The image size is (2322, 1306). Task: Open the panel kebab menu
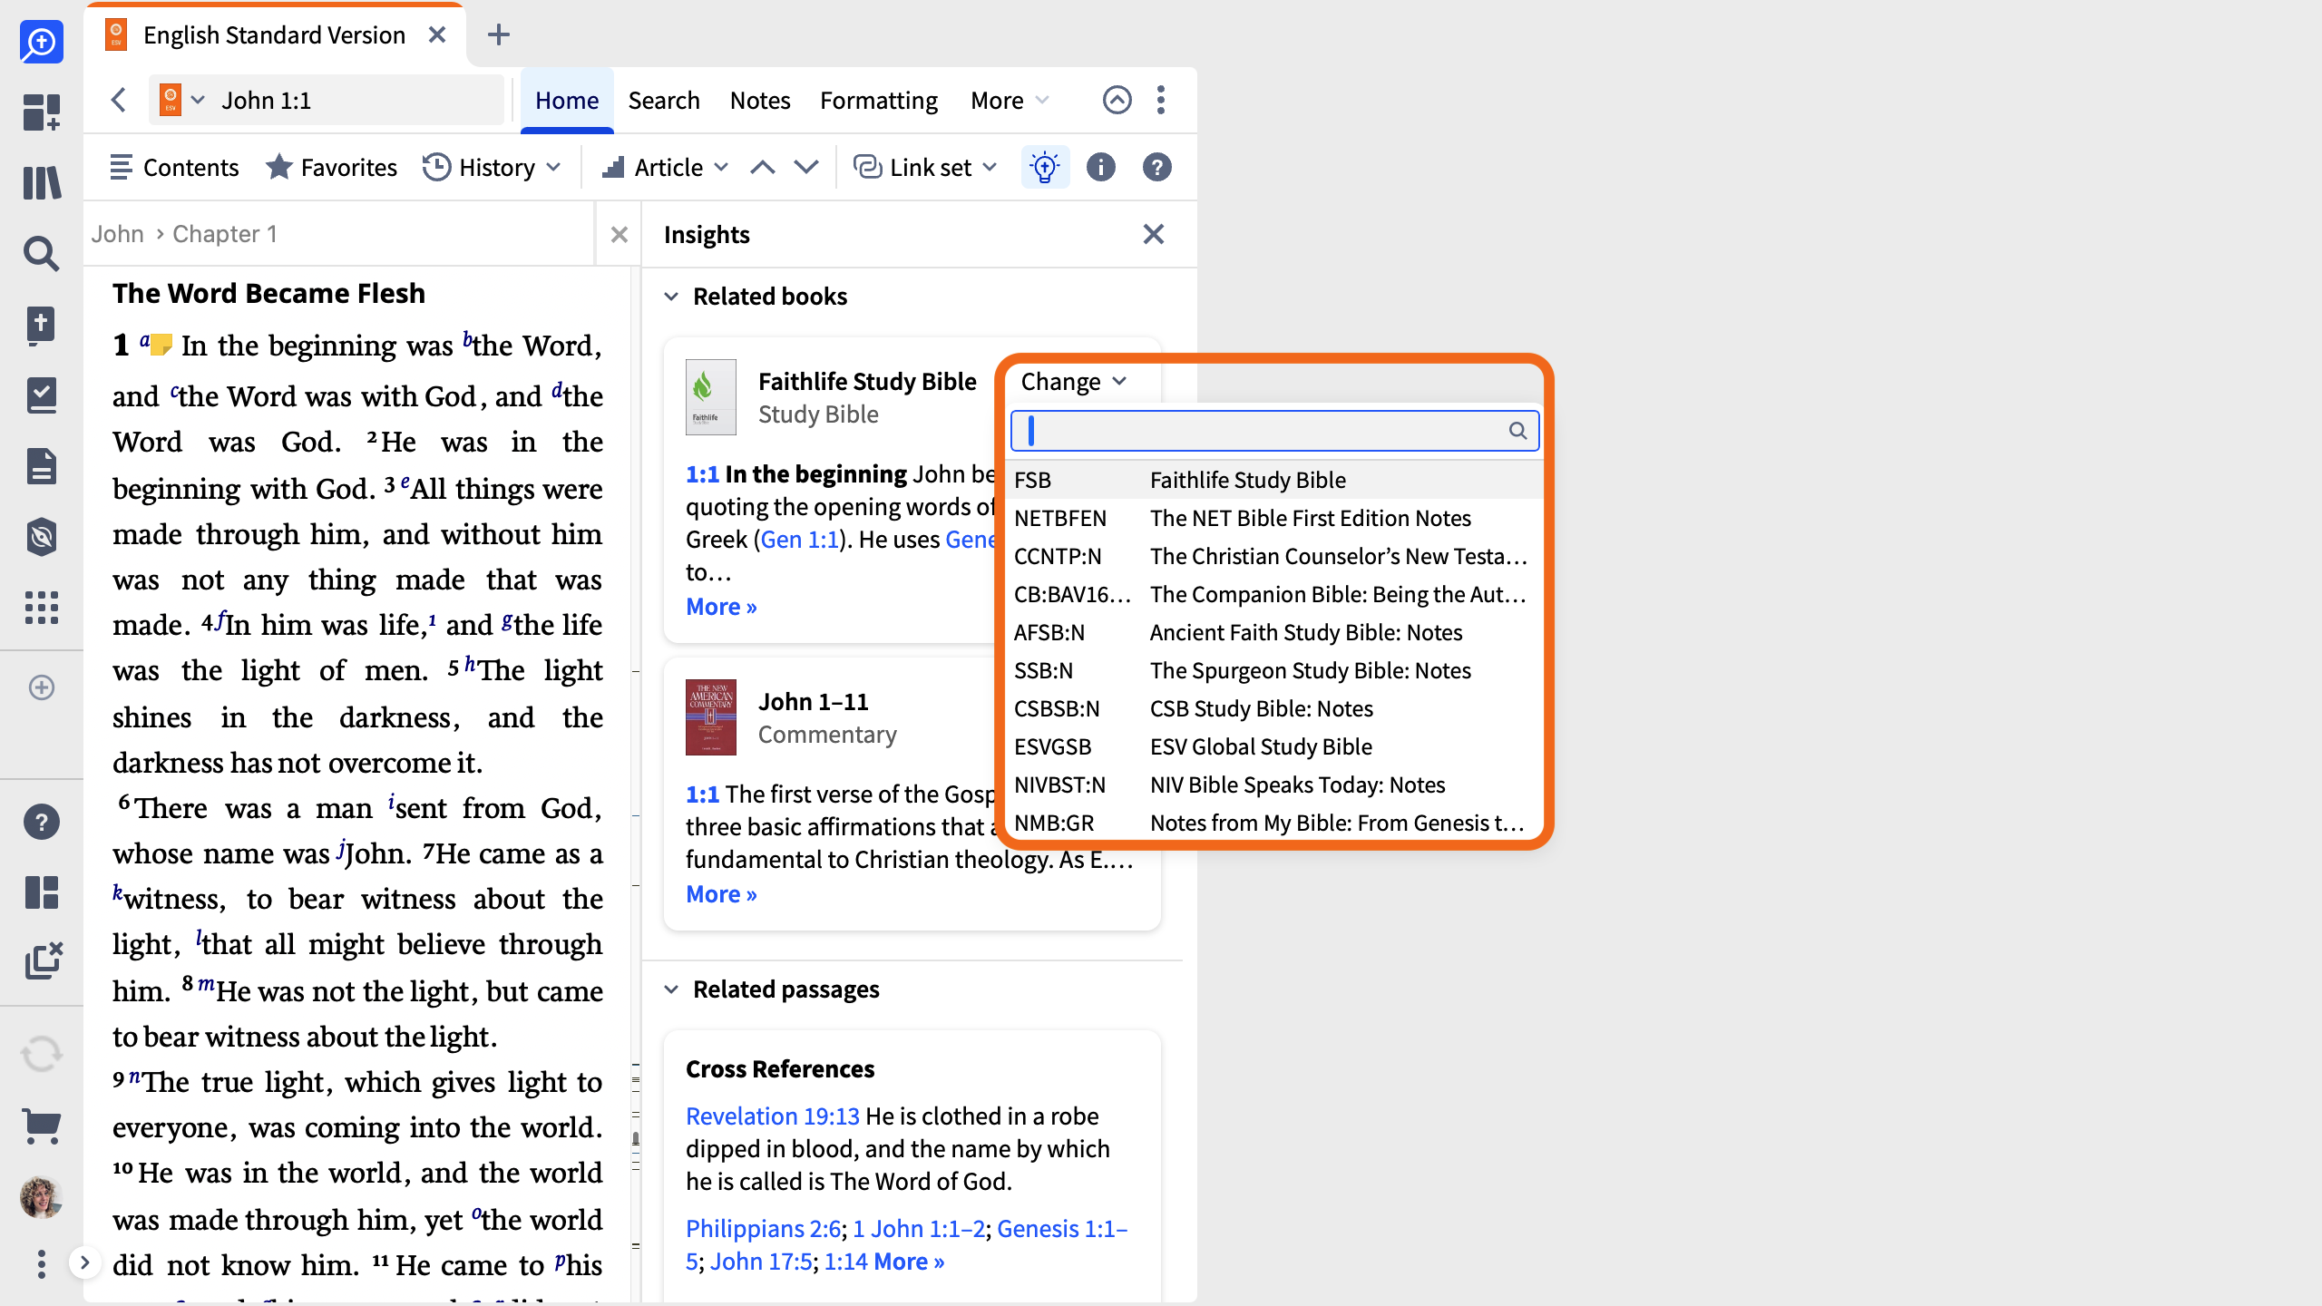tap(1161, 100)
